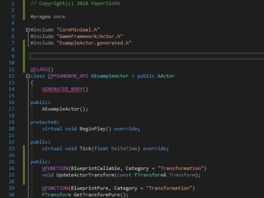The image size is (264, 198).
Task: Click the AExampleActor class name on line 12
Action: point(110,76)
